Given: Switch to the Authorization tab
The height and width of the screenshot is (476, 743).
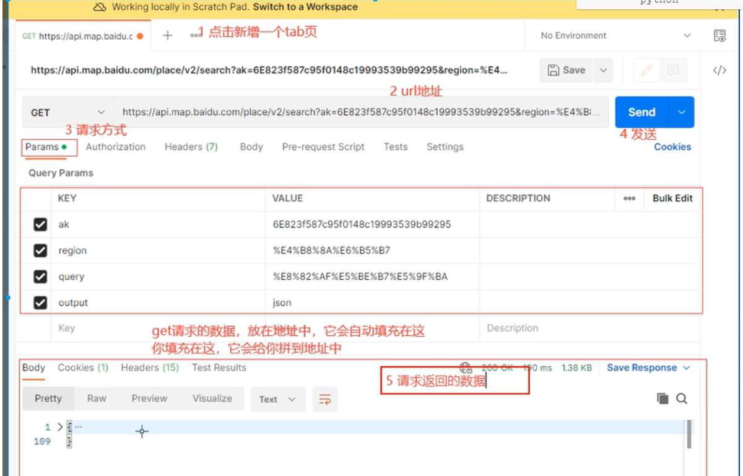Looking at the screenshot, I should [x=116, y=147].
